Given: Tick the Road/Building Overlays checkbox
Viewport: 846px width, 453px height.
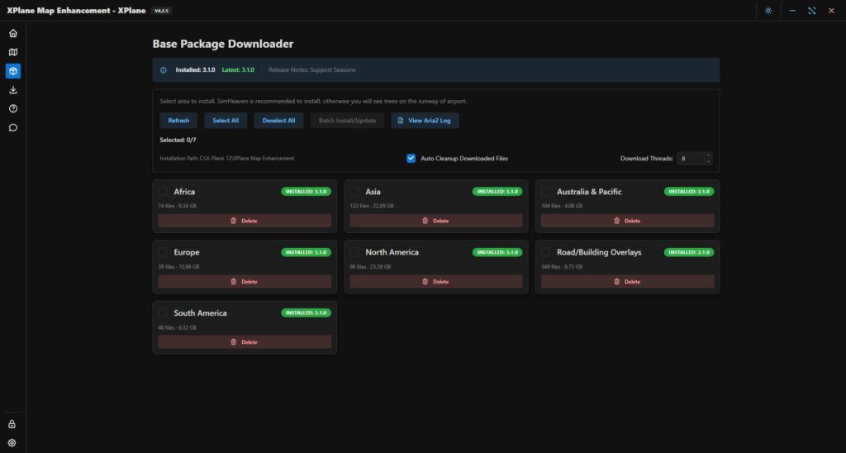Looking at the screenshot, I should click(x=545, y=252).
